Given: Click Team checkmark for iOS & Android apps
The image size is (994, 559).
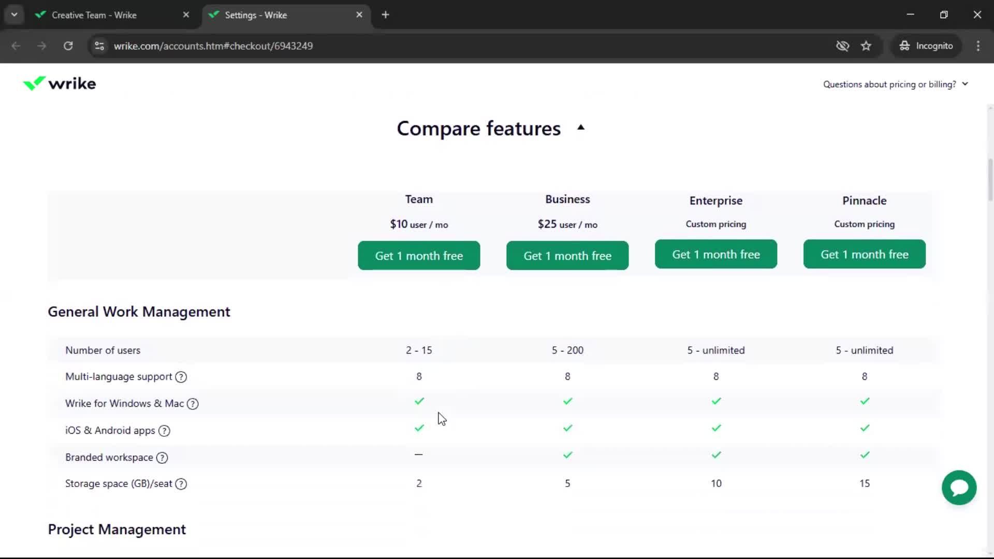Looking at the screenshot, I should (419, 428).
